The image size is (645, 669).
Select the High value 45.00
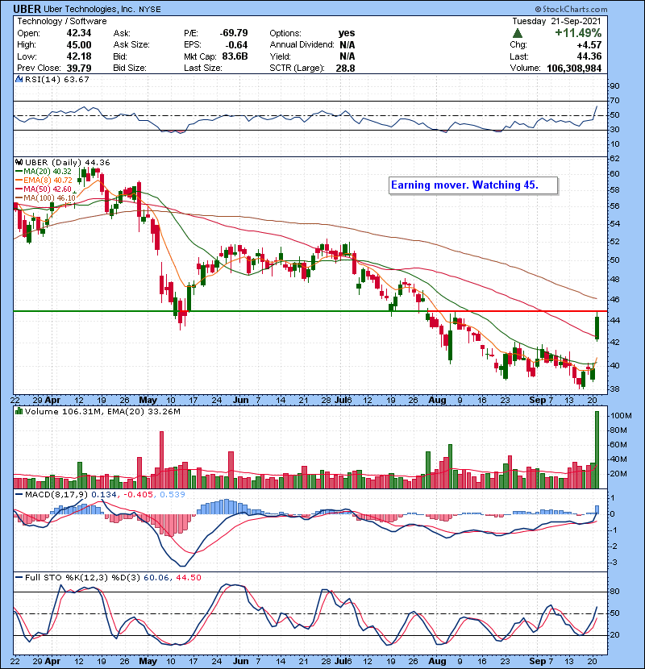click(79, 45)
